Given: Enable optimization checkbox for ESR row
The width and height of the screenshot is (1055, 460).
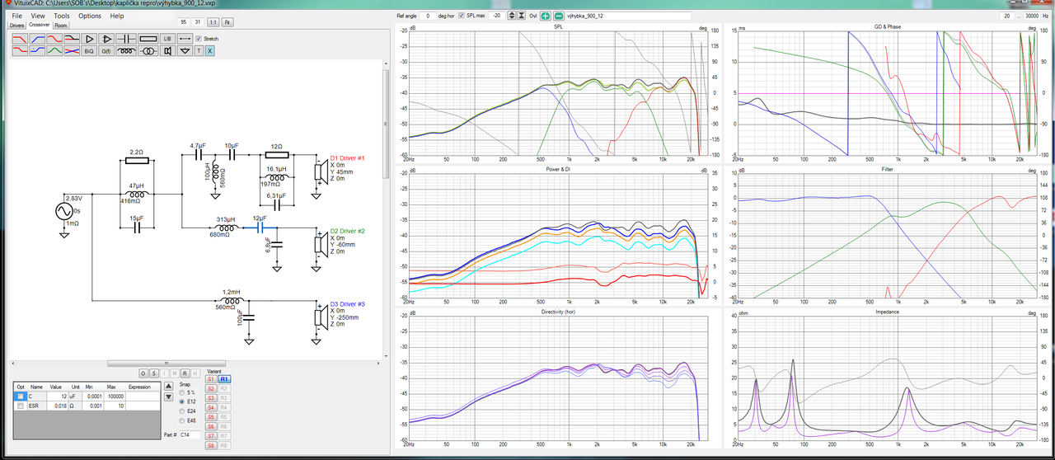Looking at the screenshot, I should click(21, 406).
